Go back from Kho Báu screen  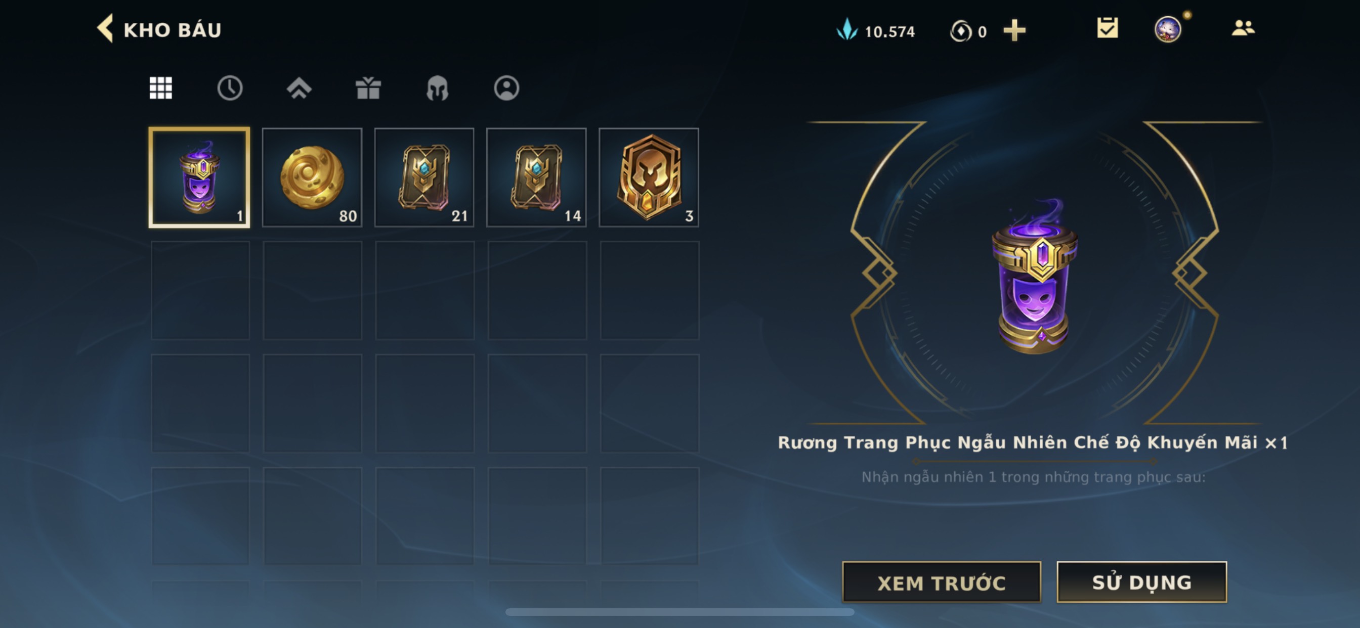[105, 28]
